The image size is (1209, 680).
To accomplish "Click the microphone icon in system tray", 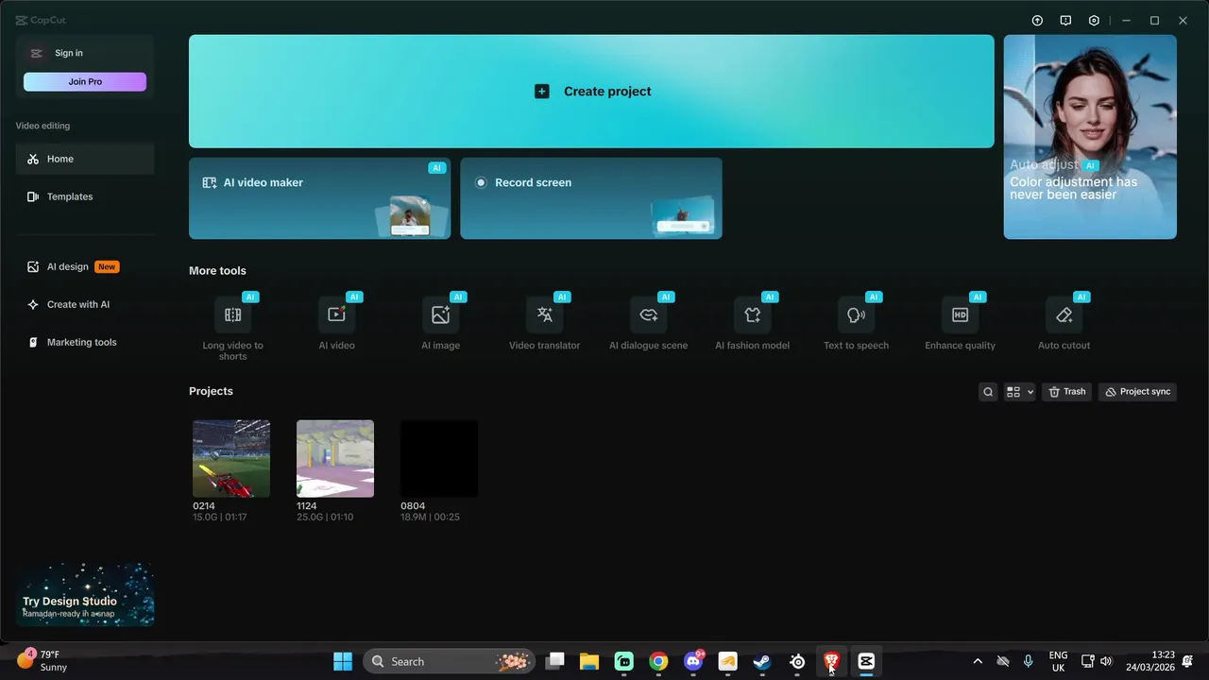I will pos(1028,661).
